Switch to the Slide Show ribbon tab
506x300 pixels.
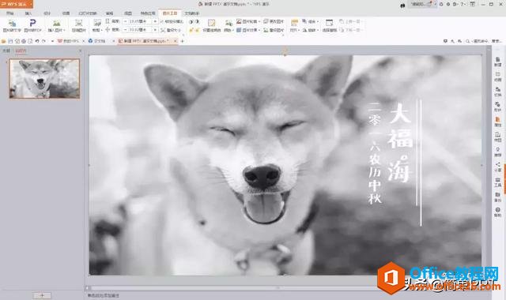[x=88, y=13]
